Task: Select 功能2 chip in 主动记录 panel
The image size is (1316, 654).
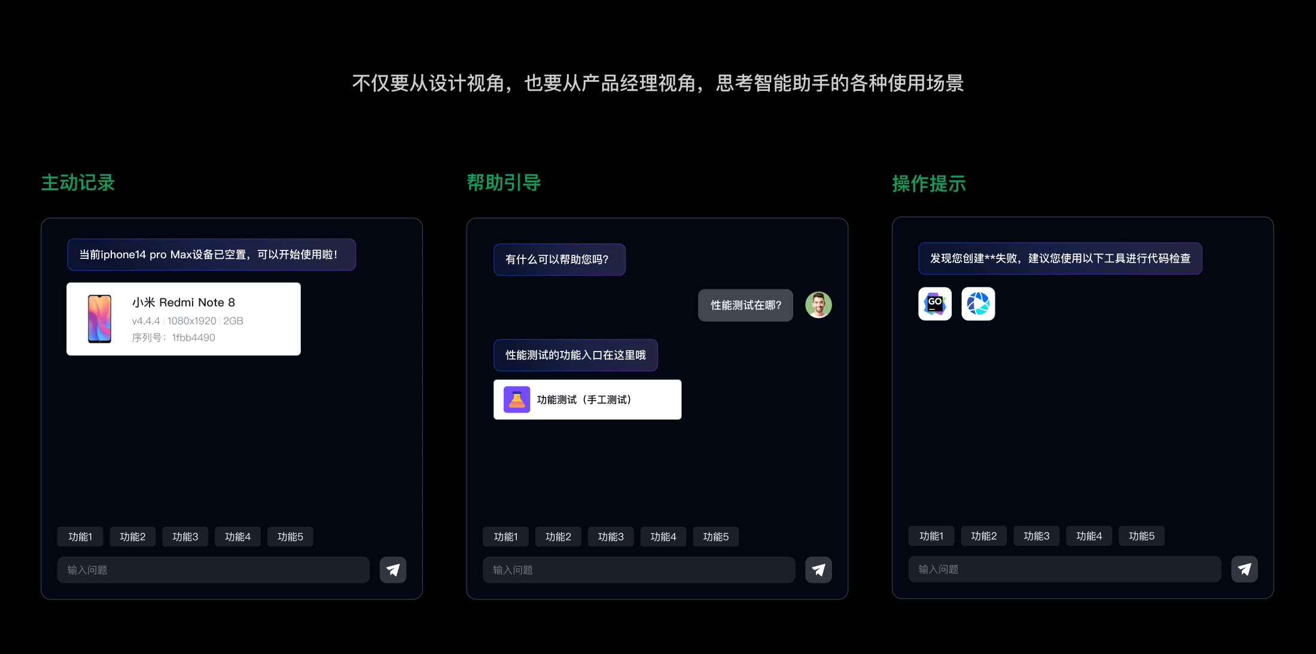Action: (x=133, y=537)
